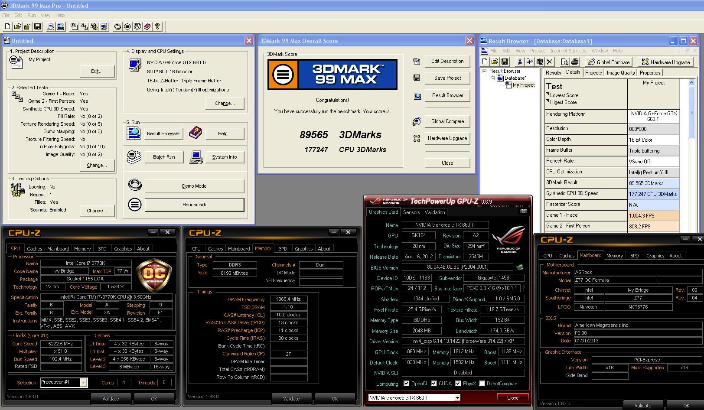Click 89,565 3DMarks result cell
Viewport: 704px width, 410px height.
click(653, 183)
